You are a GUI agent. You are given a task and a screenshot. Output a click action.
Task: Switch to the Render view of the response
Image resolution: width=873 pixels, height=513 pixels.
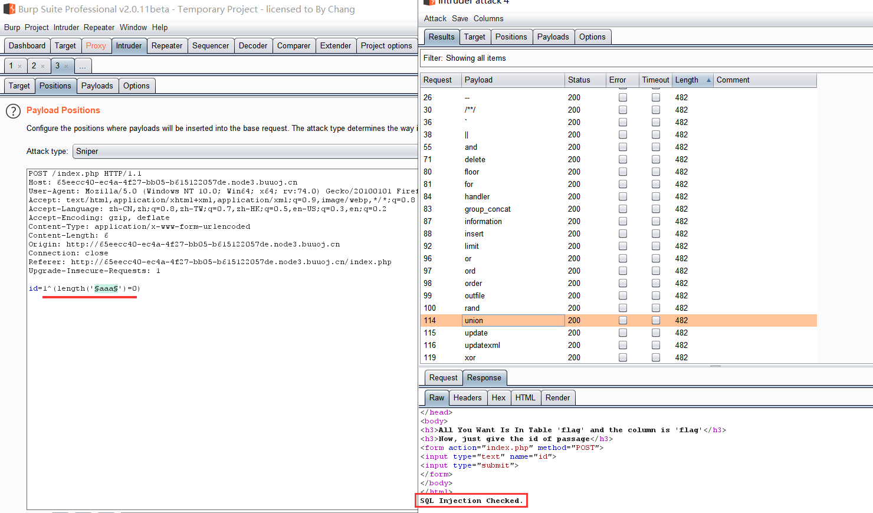[558, 398]
